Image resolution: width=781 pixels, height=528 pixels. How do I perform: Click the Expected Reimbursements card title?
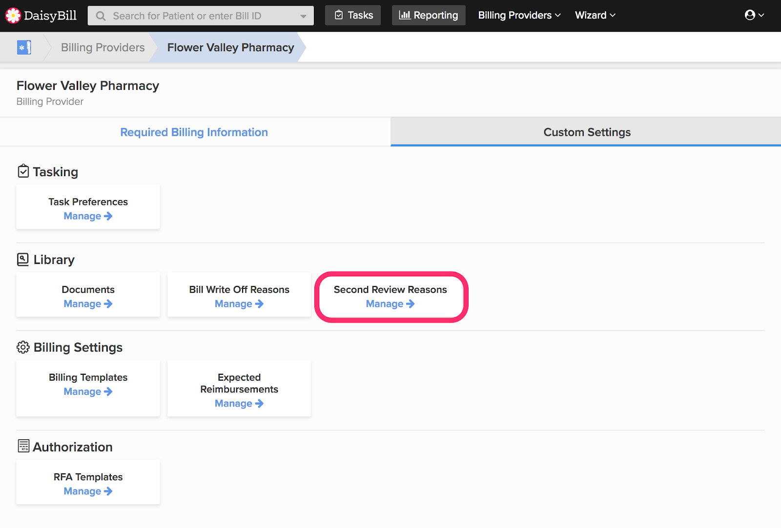pos(239,383)
